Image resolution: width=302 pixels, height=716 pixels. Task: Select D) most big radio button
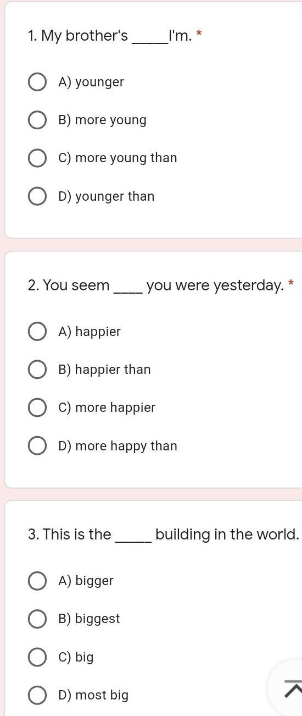tap(37, 695)
